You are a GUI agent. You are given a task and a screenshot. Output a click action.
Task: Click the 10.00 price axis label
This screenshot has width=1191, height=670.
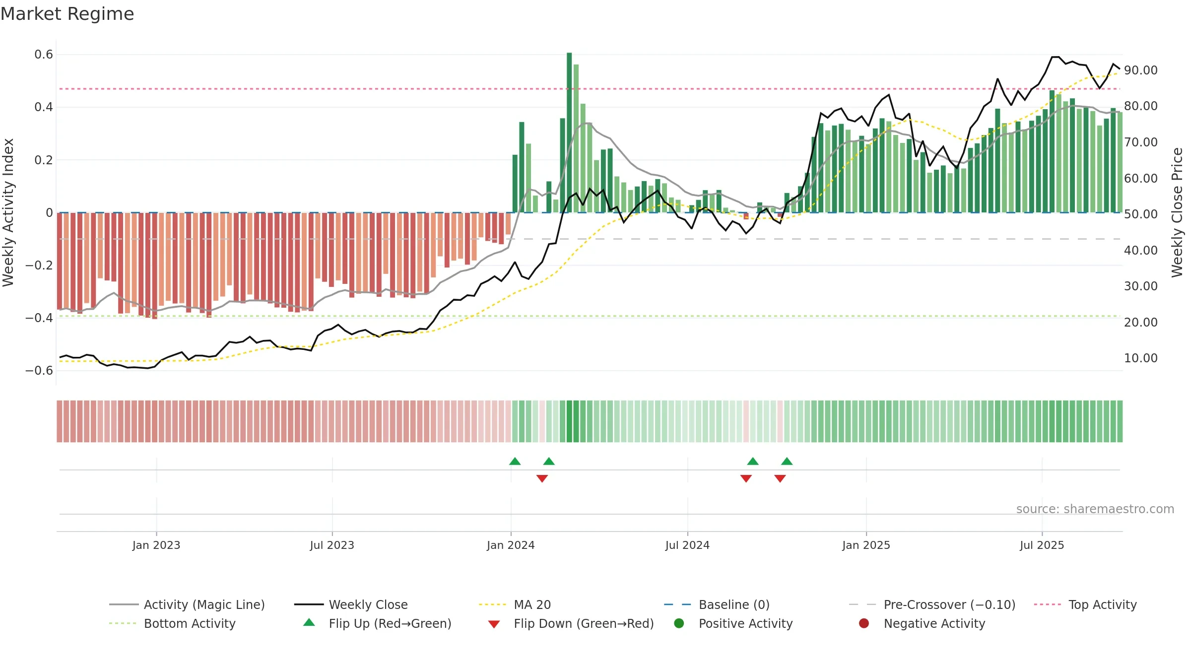pyautogui.click(x=1141, y=358)
